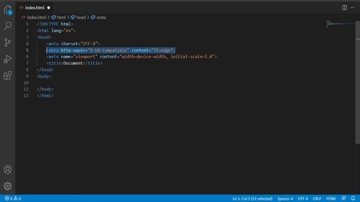This screenshot has width=360, height=202.
Task: Click the word Document in title tag
Action: pyautogui.click(x=73, y=63)
